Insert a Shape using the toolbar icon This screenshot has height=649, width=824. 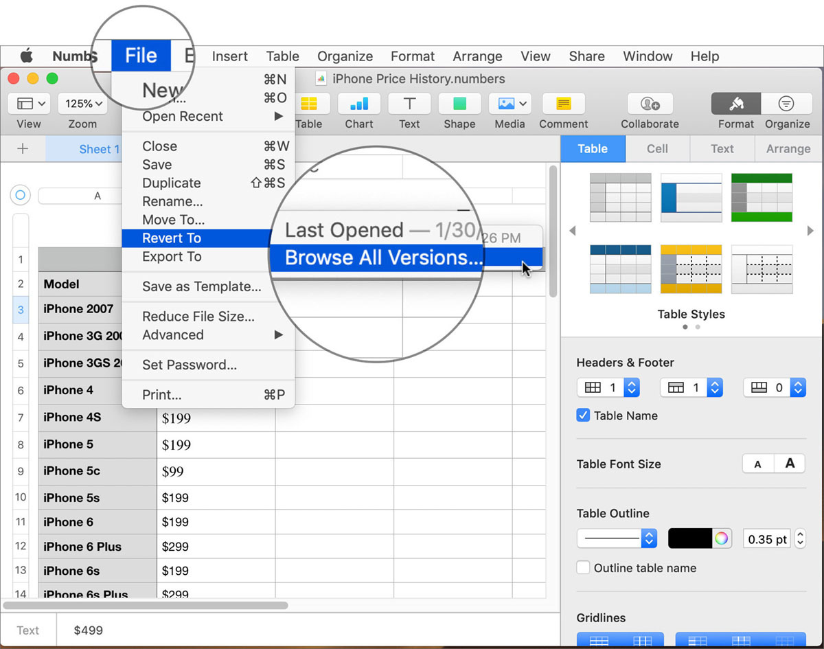click(x=459, y=104)
